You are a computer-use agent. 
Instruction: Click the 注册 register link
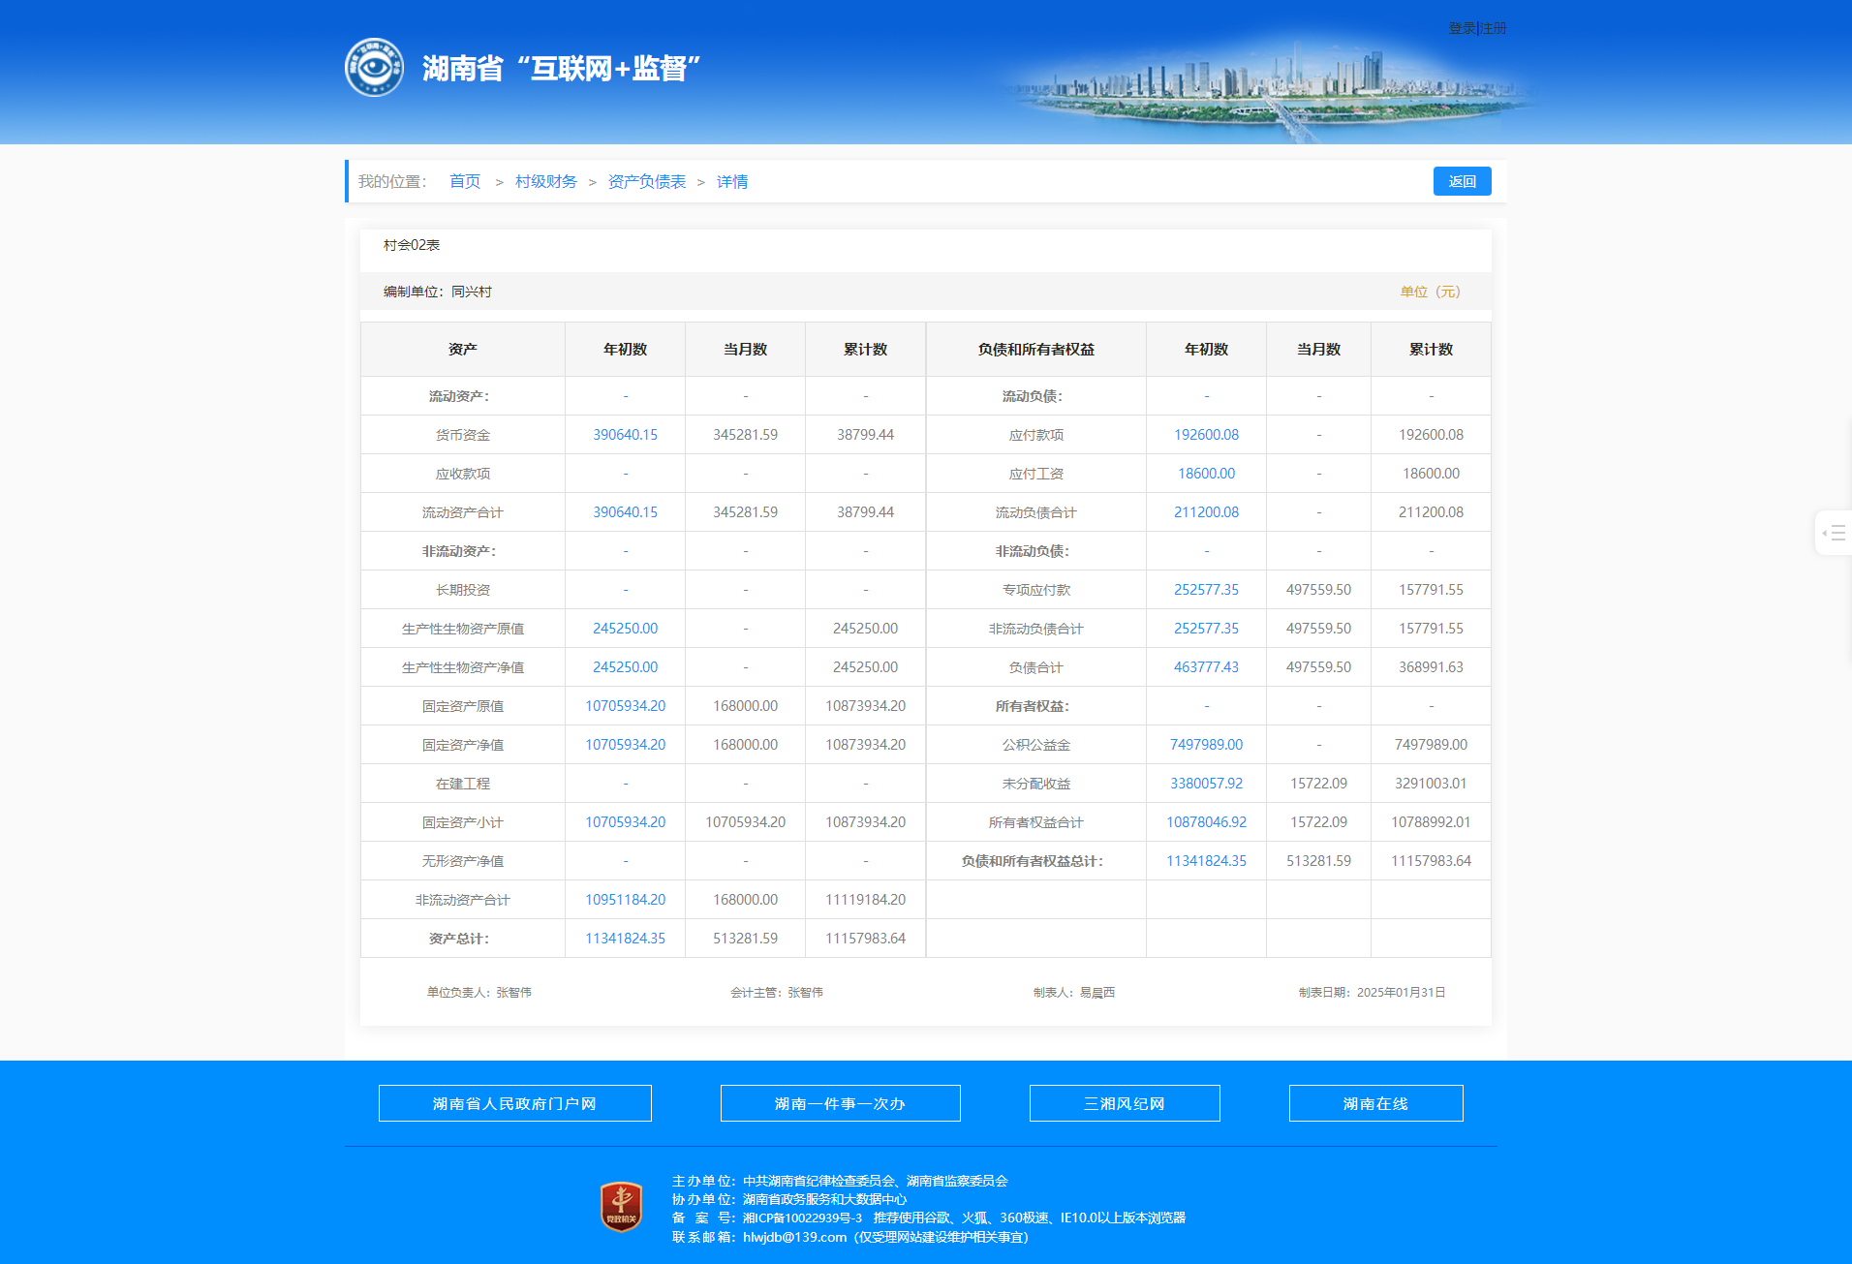click(1494, 29)
